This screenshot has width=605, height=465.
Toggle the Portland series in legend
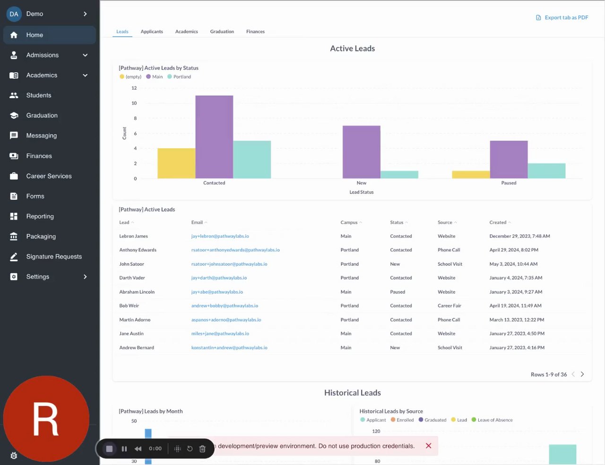(179, 76)
